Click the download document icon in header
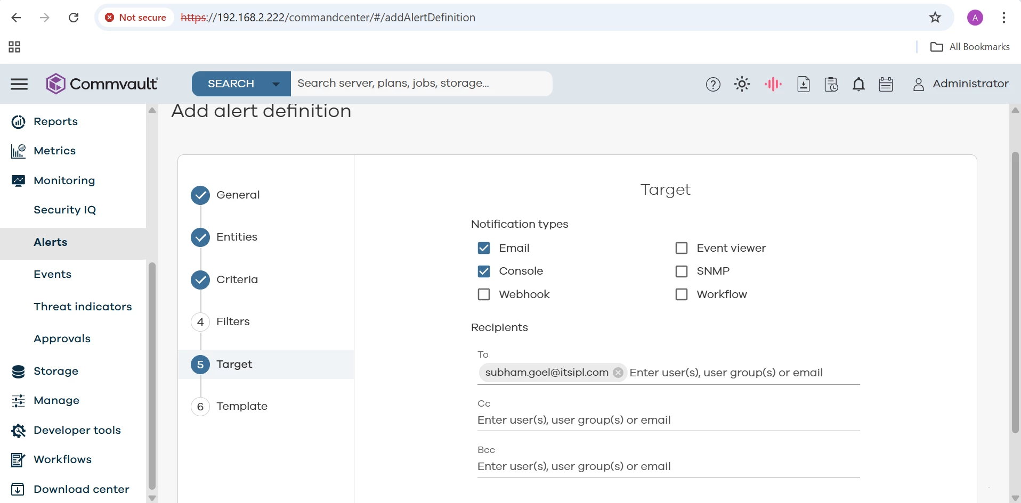1021x503 pixels. pyautogui.click(x=804, y=84)
